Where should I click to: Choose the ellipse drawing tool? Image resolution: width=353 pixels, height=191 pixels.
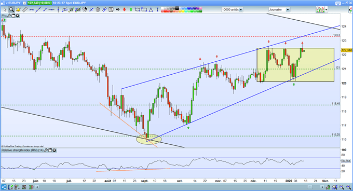[x=138, y=10]
